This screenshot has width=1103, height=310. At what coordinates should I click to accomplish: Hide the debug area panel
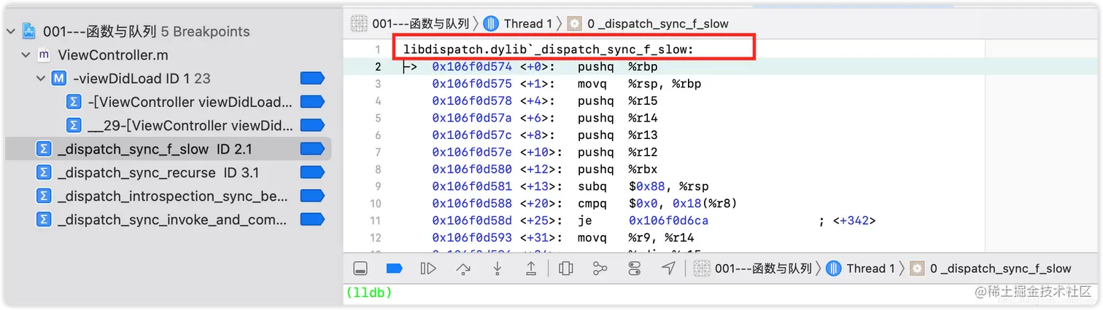[x=360, y=269]
